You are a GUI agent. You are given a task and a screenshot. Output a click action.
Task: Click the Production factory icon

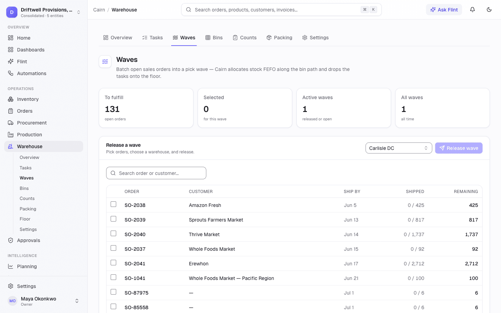[11, 135]
